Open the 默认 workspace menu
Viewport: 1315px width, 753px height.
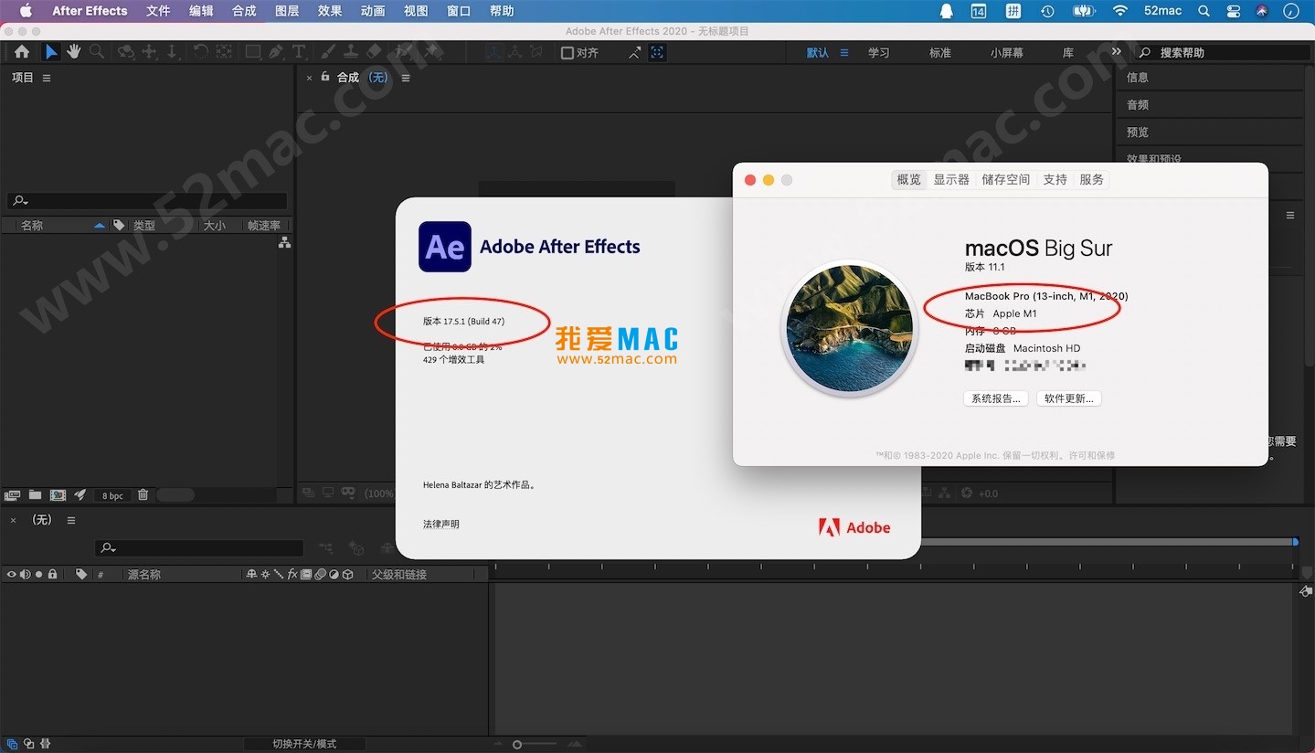tap(844, 53)
